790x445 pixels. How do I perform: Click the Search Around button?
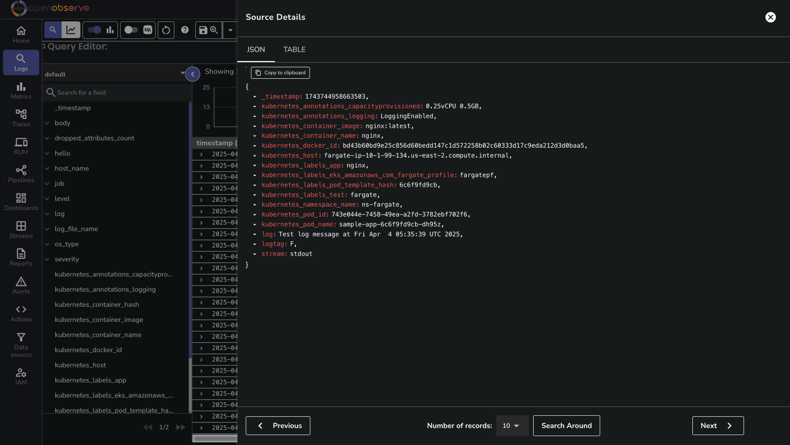coord(567,426)
